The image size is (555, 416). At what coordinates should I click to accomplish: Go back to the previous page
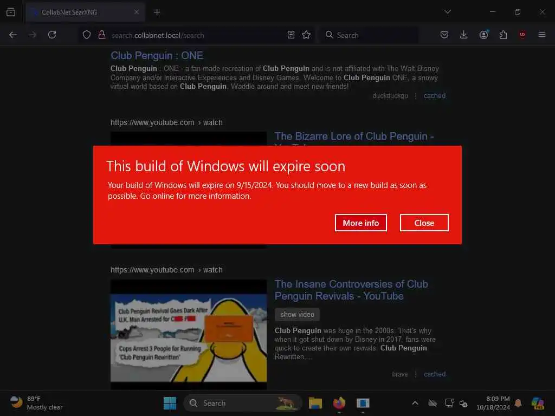click(13, 35)
